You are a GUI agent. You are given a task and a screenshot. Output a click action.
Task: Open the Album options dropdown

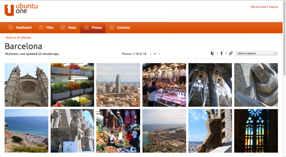coord(256,53)
